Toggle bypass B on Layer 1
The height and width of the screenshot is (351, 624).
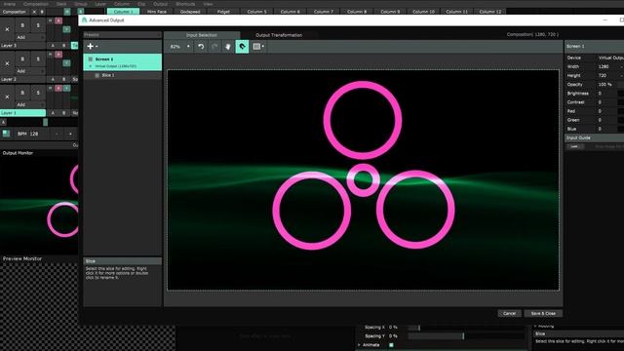pyautogui.click(x=22, y=93)
